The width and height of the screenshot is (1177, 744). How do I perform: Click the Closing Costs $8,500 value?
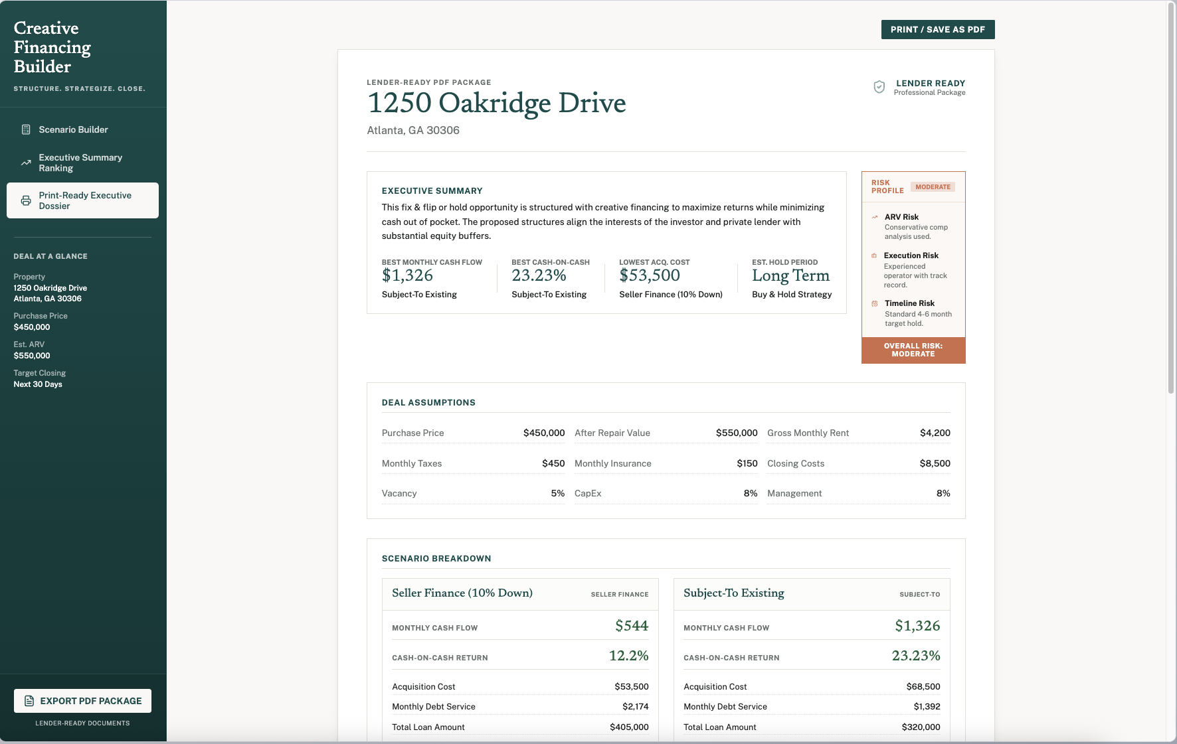point(935,463)
